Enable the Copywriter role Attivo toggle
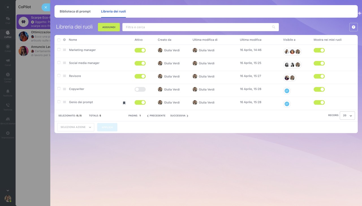Screen dimensions: 362x206 pos(140,89)
